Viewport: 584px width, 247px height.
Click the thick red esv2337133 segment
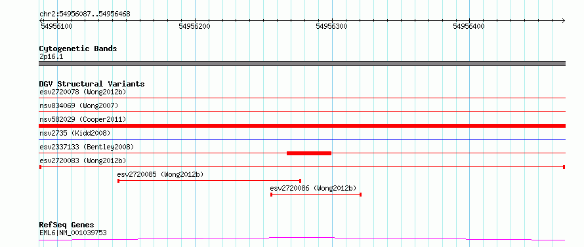[x=309, y=153]
